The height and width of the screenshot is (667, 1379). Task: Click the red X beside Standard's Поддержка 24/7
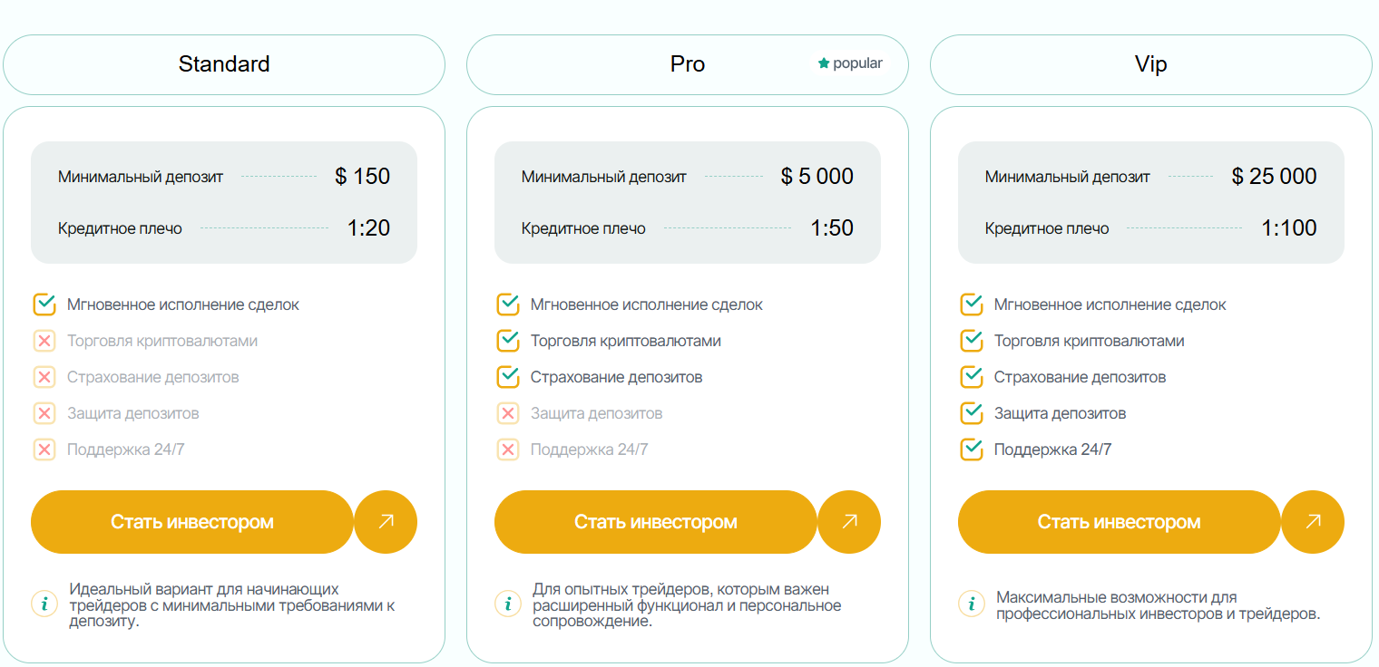pos(44,449)
